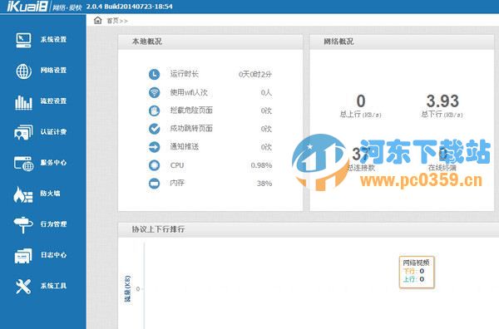
Task: Select 系统工具 menu label
Action: (x=53, y=286)
